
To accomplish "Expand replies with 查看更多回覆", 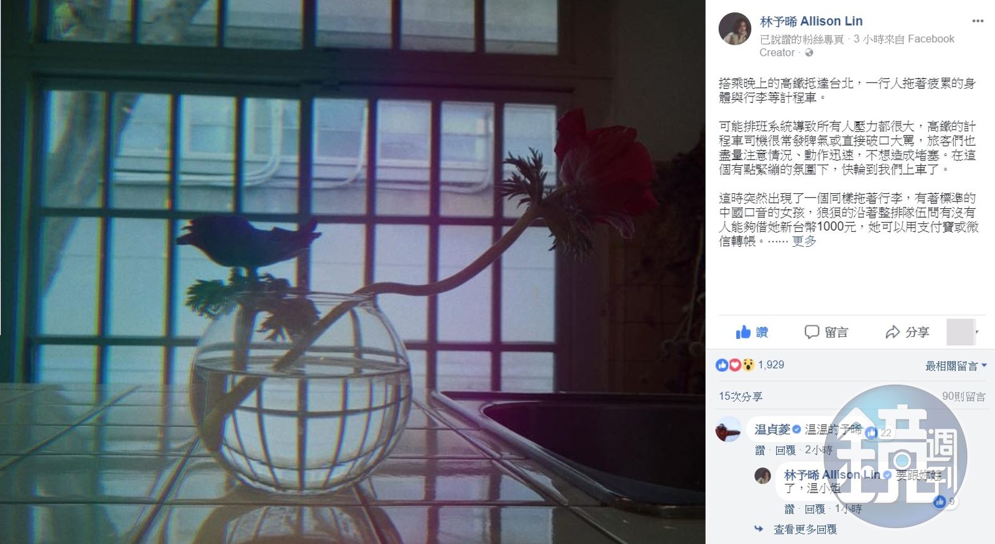I will point(805,529).
